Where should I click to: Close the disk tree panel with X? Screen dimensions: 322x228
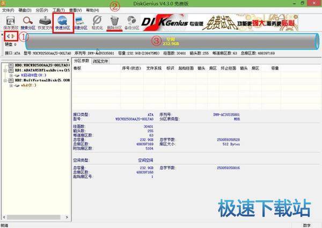tap(68, 60)
